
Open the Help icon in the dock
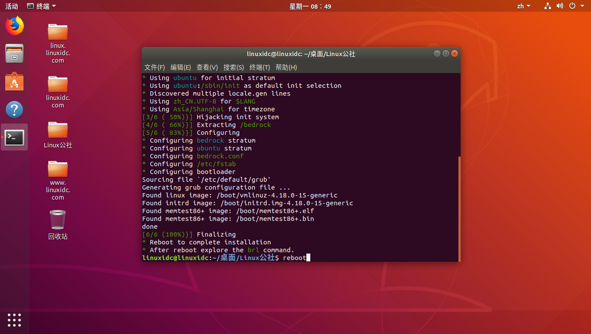[14, 110]
